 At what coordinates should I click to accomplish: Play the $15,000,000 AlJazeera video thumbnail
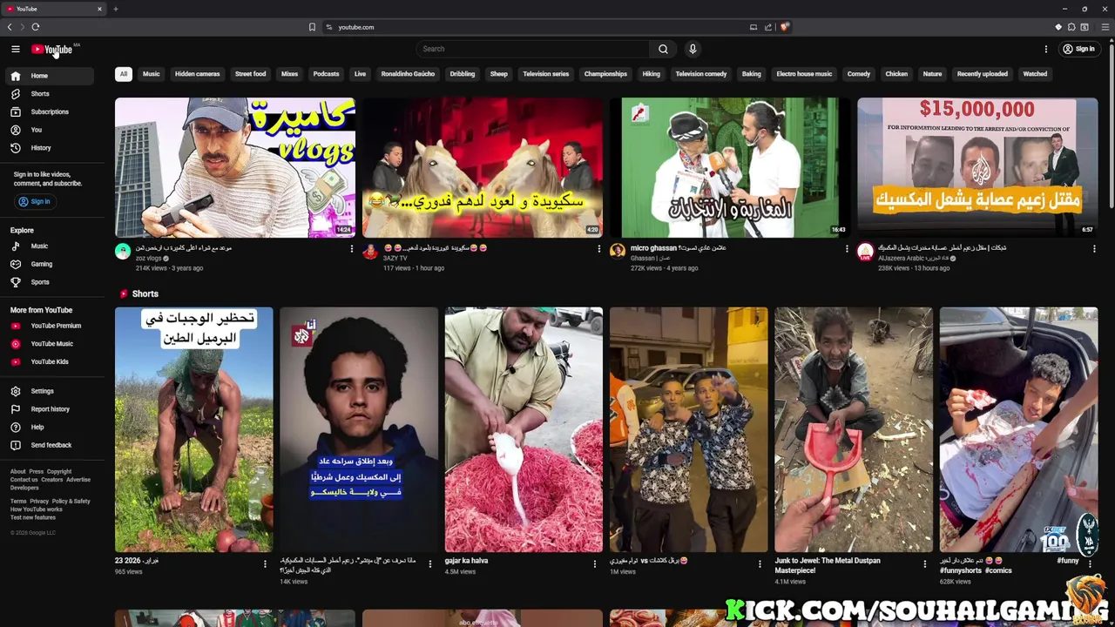977,167
